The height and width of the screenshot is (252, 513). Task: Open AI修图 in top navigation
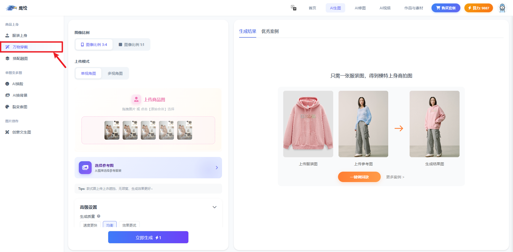360,8
